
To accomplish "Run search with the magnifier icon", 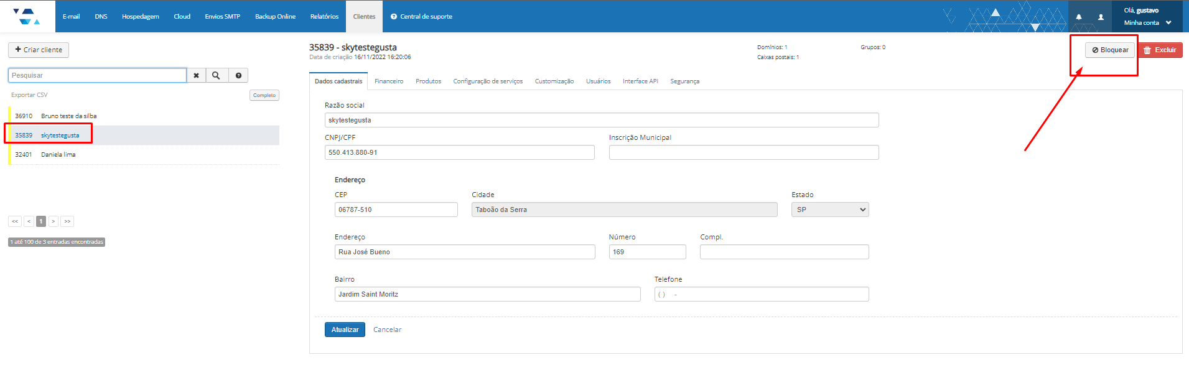I will coord(216,75).
